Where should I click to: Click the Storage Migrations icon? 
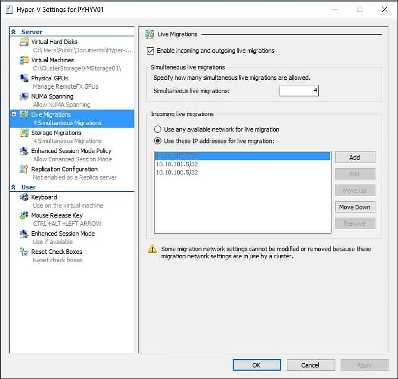[24, 133]
